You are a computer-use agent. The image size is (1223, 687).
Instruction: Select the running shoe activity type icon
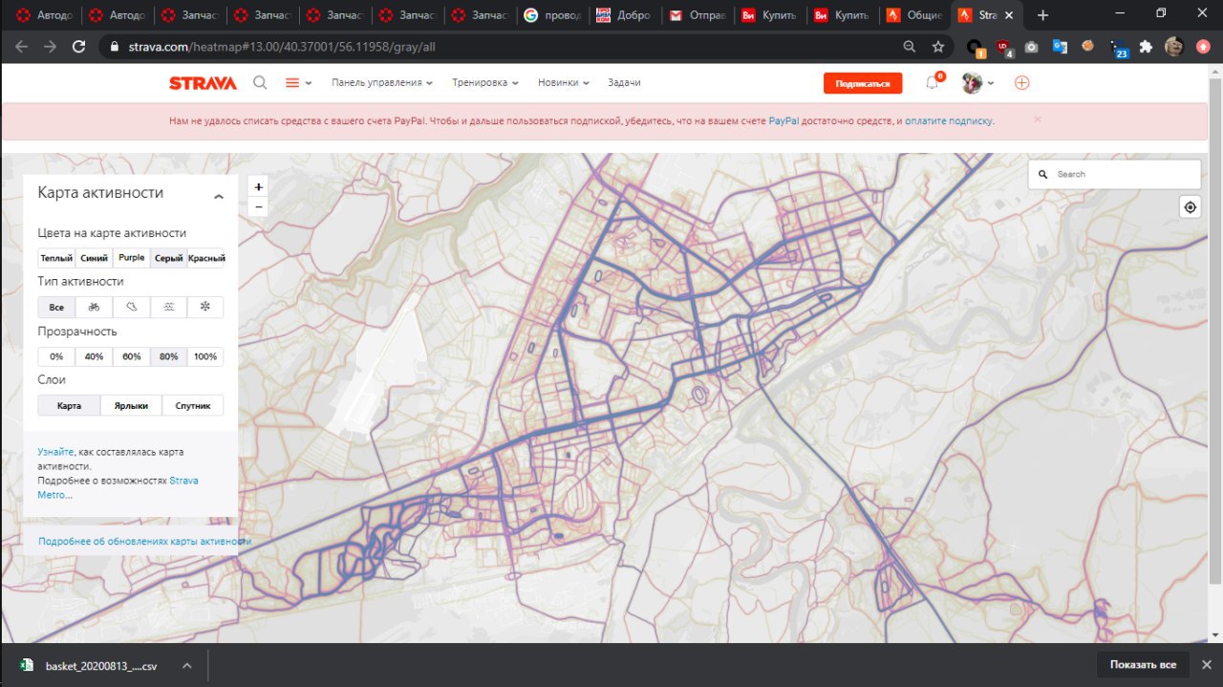coord(131,308)
